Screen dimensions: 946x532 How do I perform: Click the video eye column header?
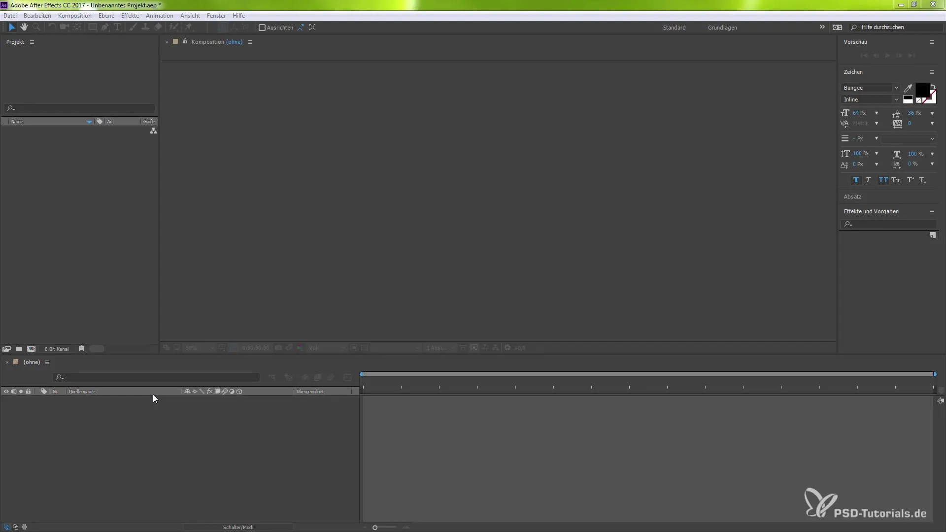coord(6,392)
